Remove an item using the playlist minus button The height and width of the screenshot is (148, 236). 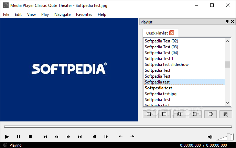coord(164,114)
